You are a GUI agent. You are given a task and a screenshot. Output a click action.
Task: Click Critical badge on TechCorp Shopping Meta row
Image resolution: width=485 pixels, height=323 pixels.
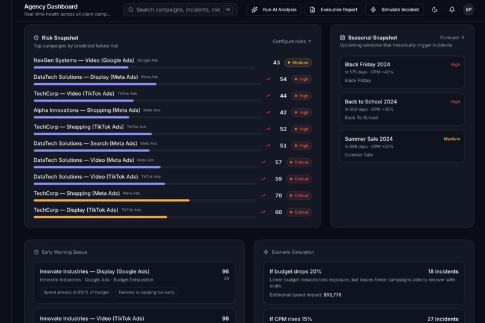tap(299, 195)
